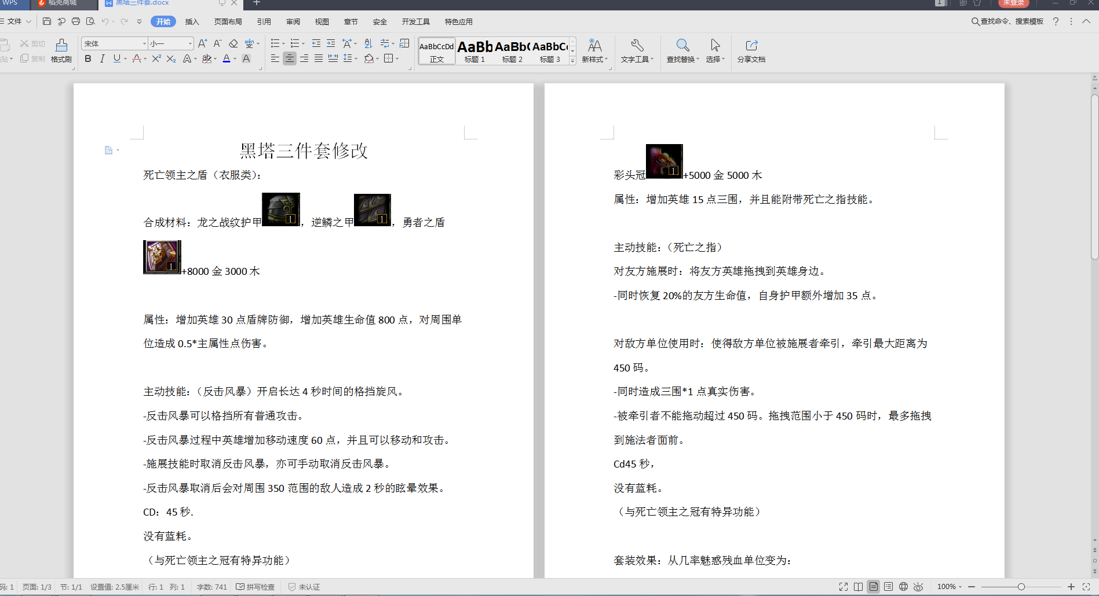
Task: Decrease font size with A- icon
Action: point(217,43)
